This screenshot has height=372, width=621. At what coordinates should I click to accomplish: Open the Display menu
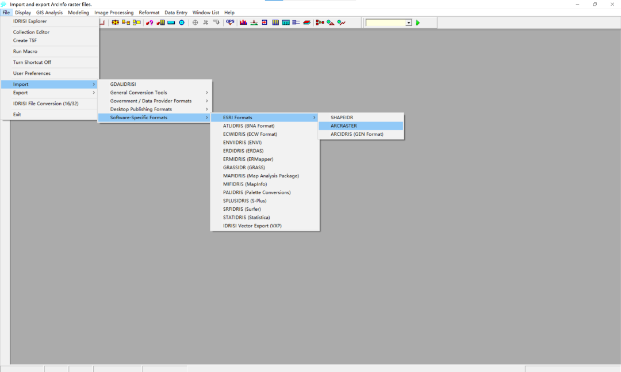23,13
